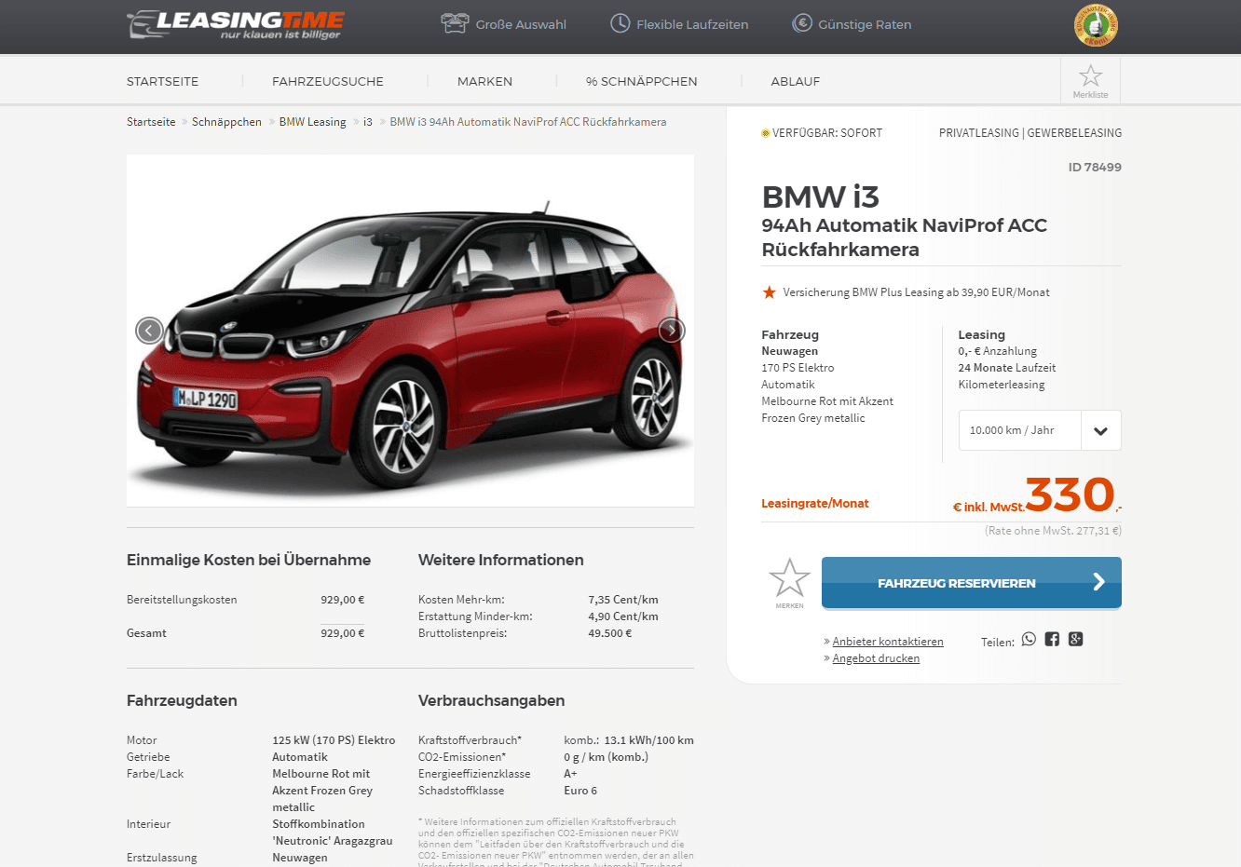Click the 13.1 kWh/100 km consumption value
The width and height of the screenshot is (1241, 867).
(648, 740)
